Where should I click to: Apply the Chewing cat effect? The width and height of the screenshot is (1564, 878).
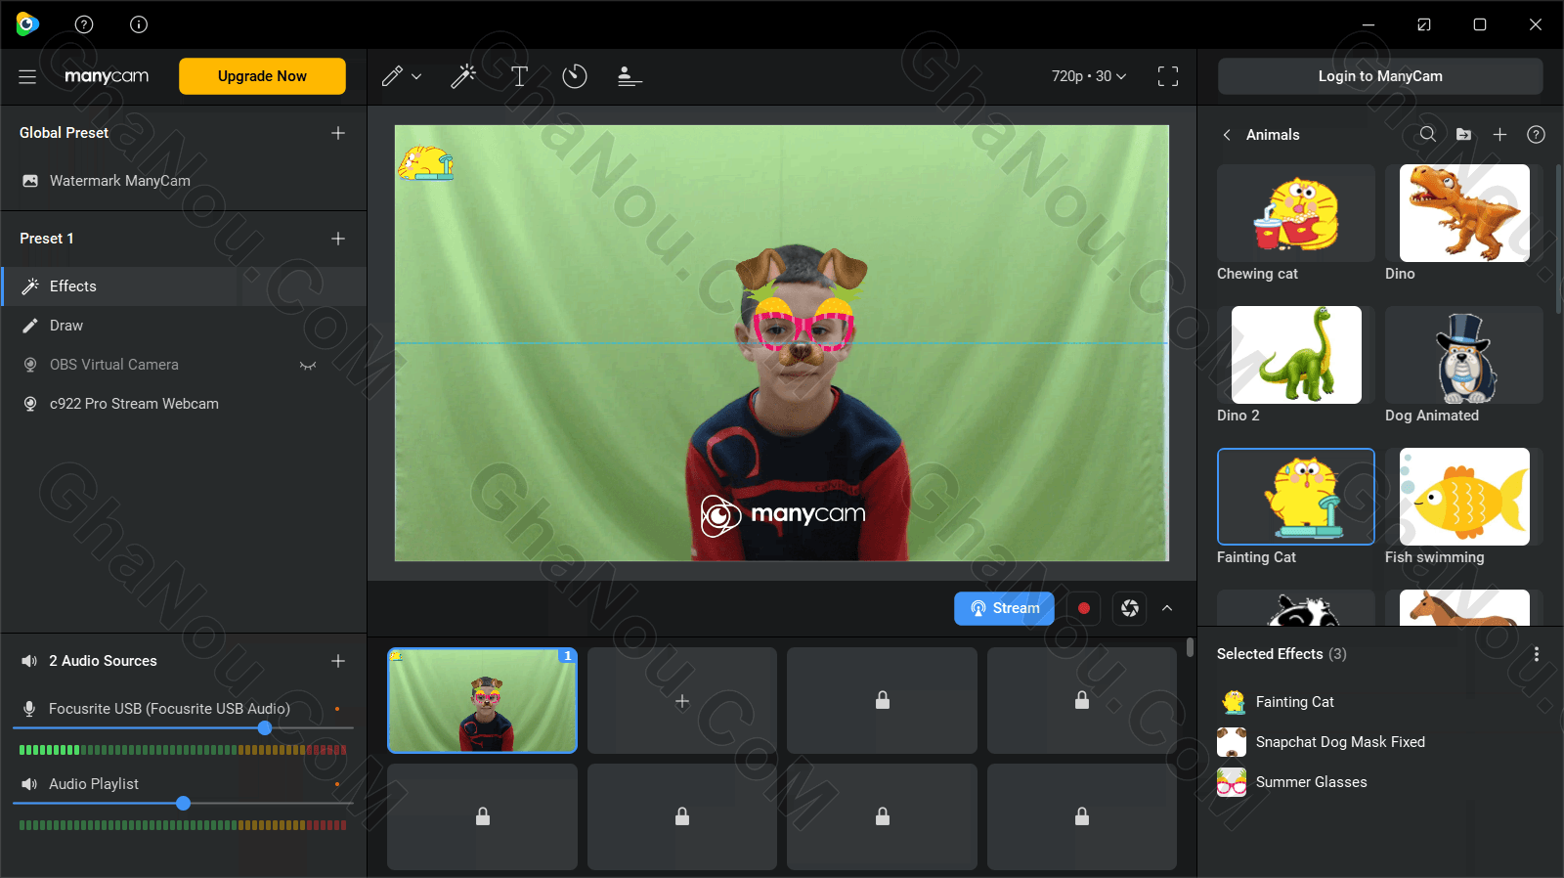[1296, 213]
